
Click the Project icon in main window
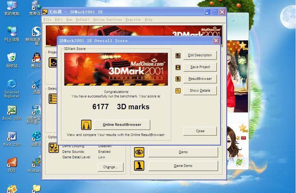pyautogui.click(x=52, y=62)
